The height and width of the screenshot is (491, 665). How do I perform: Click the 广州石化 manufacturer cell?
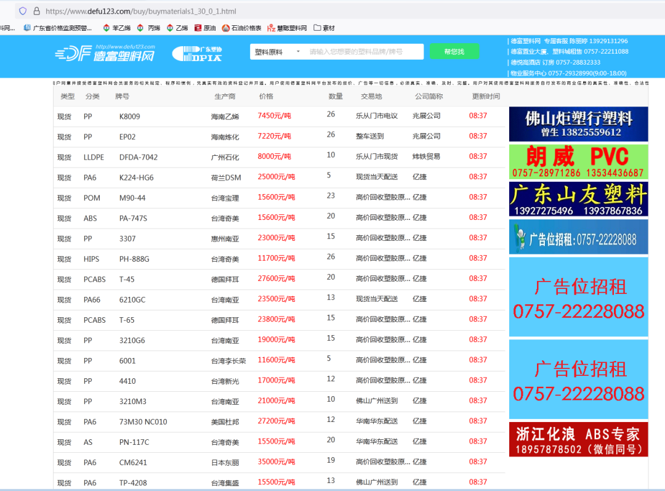pyautogui.click(x=225, y=158)
